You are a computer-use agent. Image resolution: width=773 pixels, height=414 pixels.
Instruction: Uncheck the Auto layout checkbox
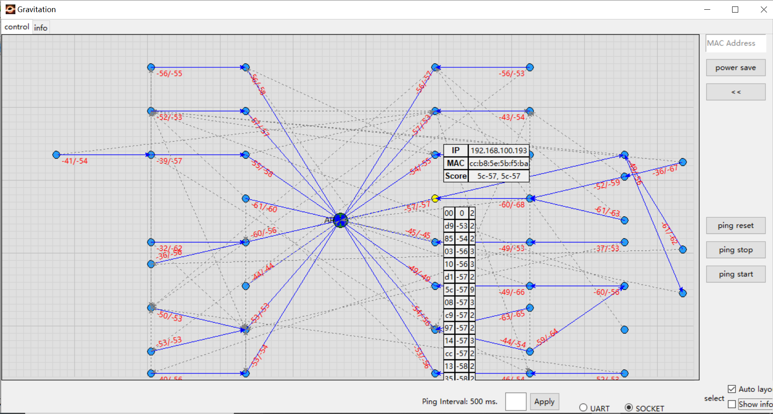(x=732, y=389)
